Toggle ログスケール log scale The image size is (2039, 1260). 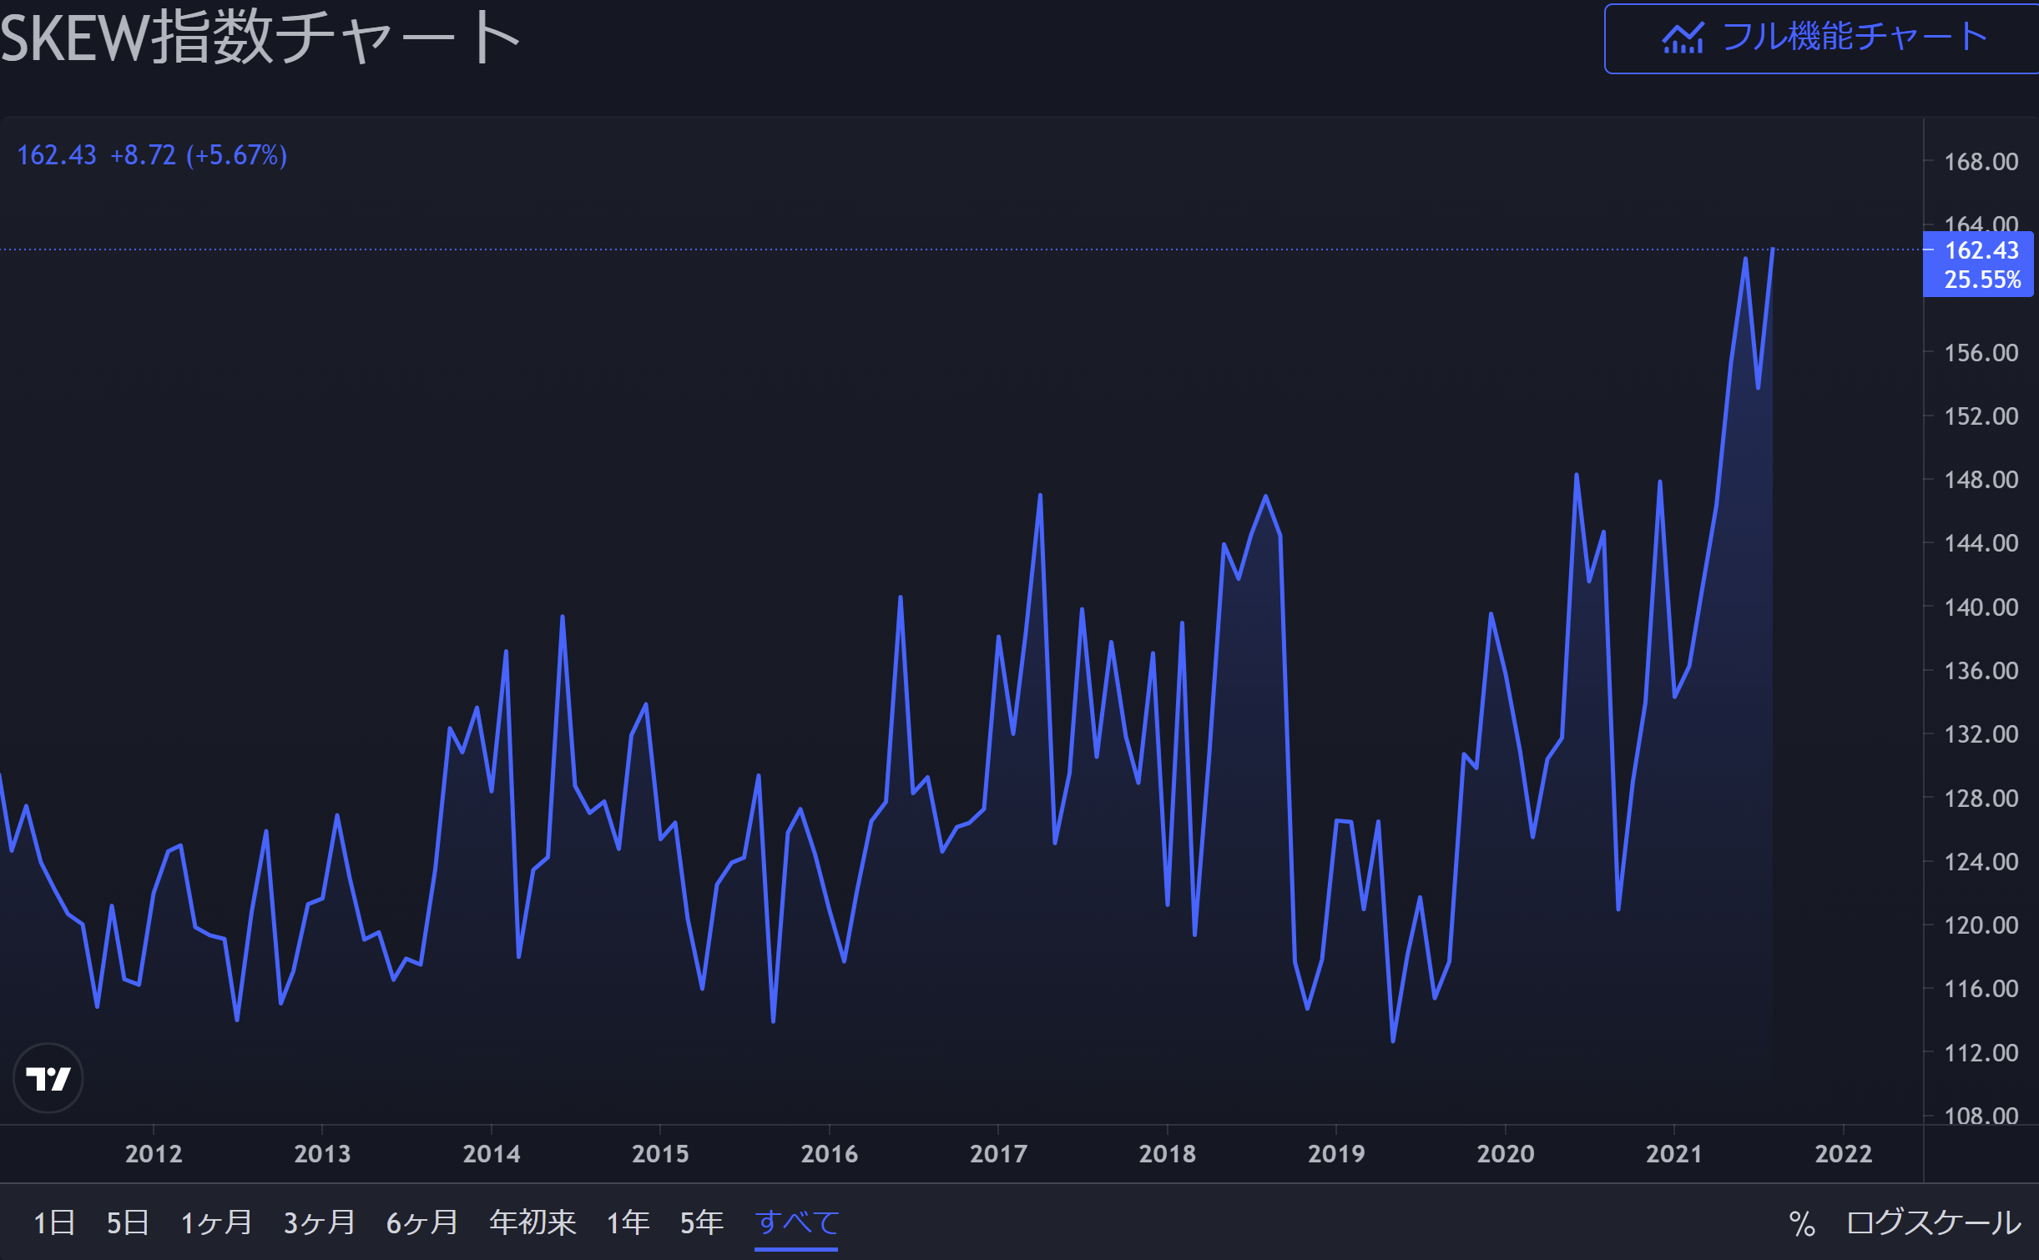coord(1933,1222)
